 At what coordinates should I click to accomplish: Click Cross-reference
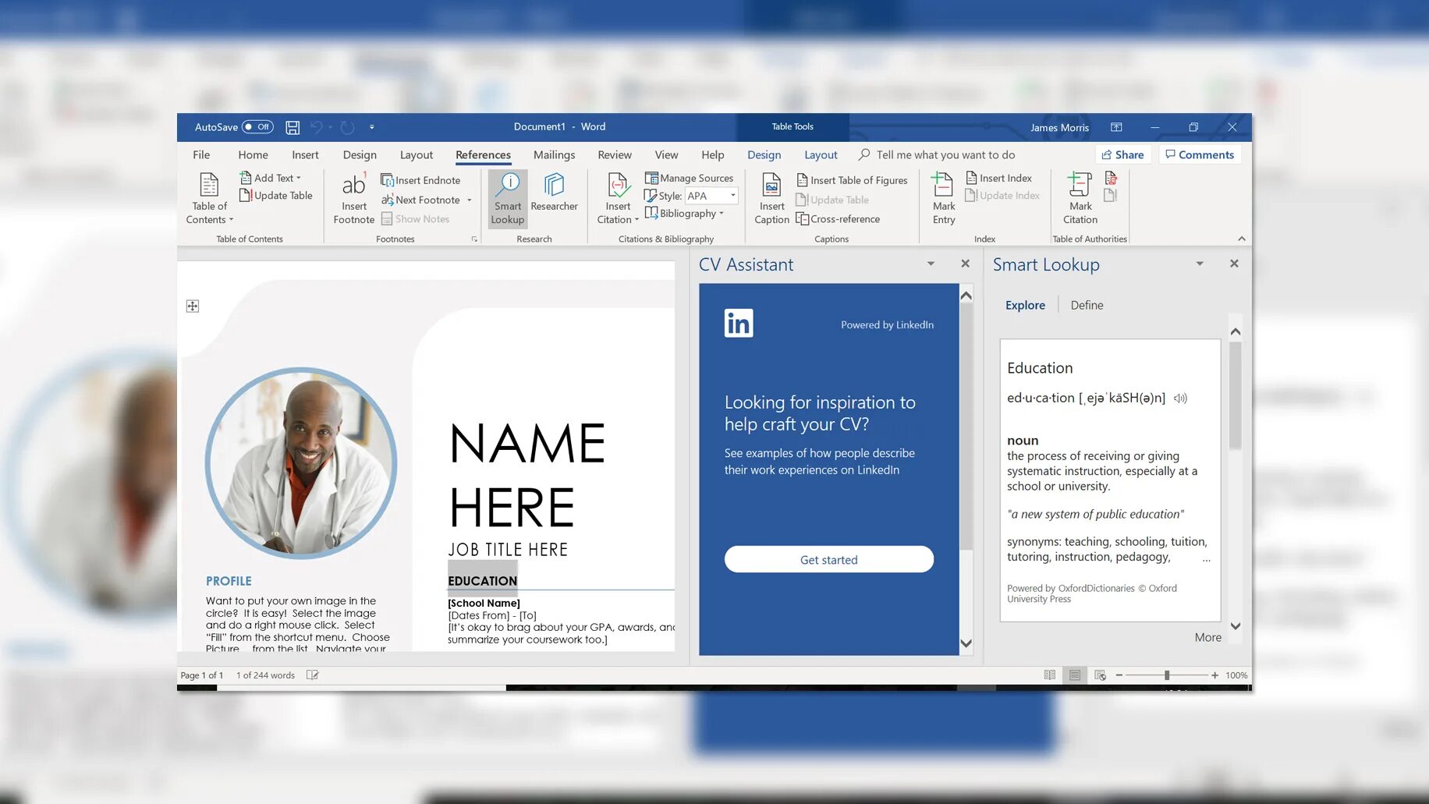838,219
